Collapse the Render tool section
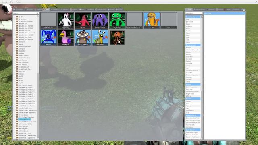Screen dimensions: 258x145 pyautogui.click(x=193, y=99)
